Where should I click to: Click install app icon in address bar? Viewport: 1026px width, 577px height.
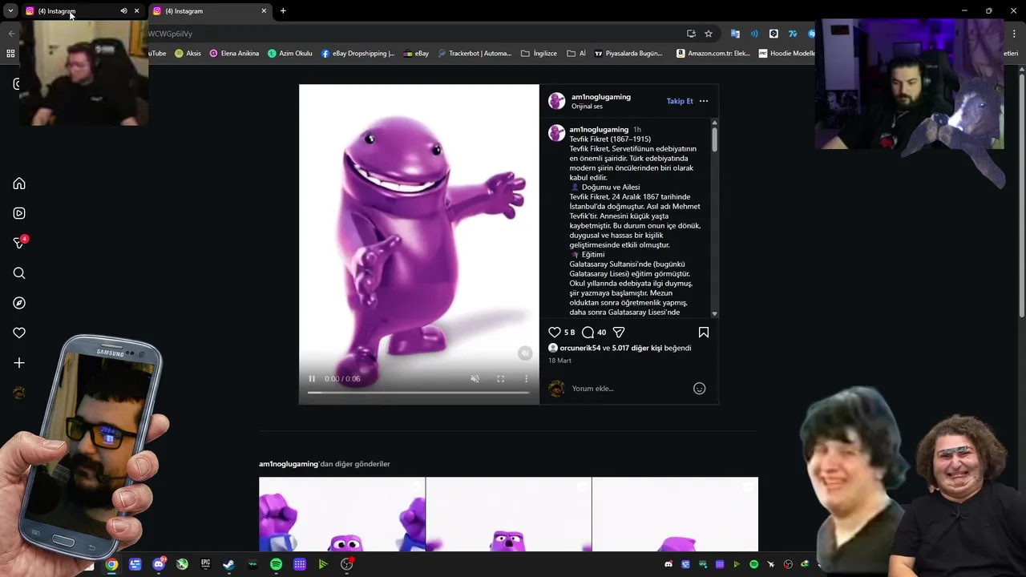click(x=691, y=34)
